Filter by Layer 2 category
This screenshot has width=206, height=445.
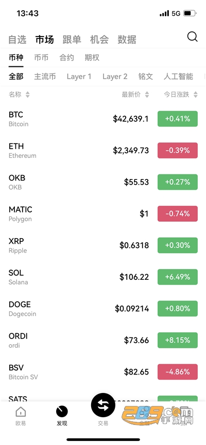point(115,76)
